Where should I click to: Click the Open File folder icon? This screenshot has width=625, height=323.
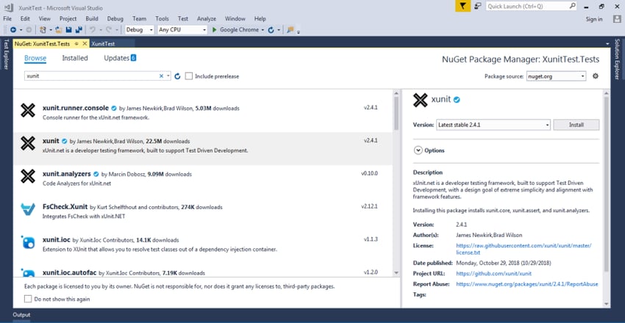tap(58, 30)
